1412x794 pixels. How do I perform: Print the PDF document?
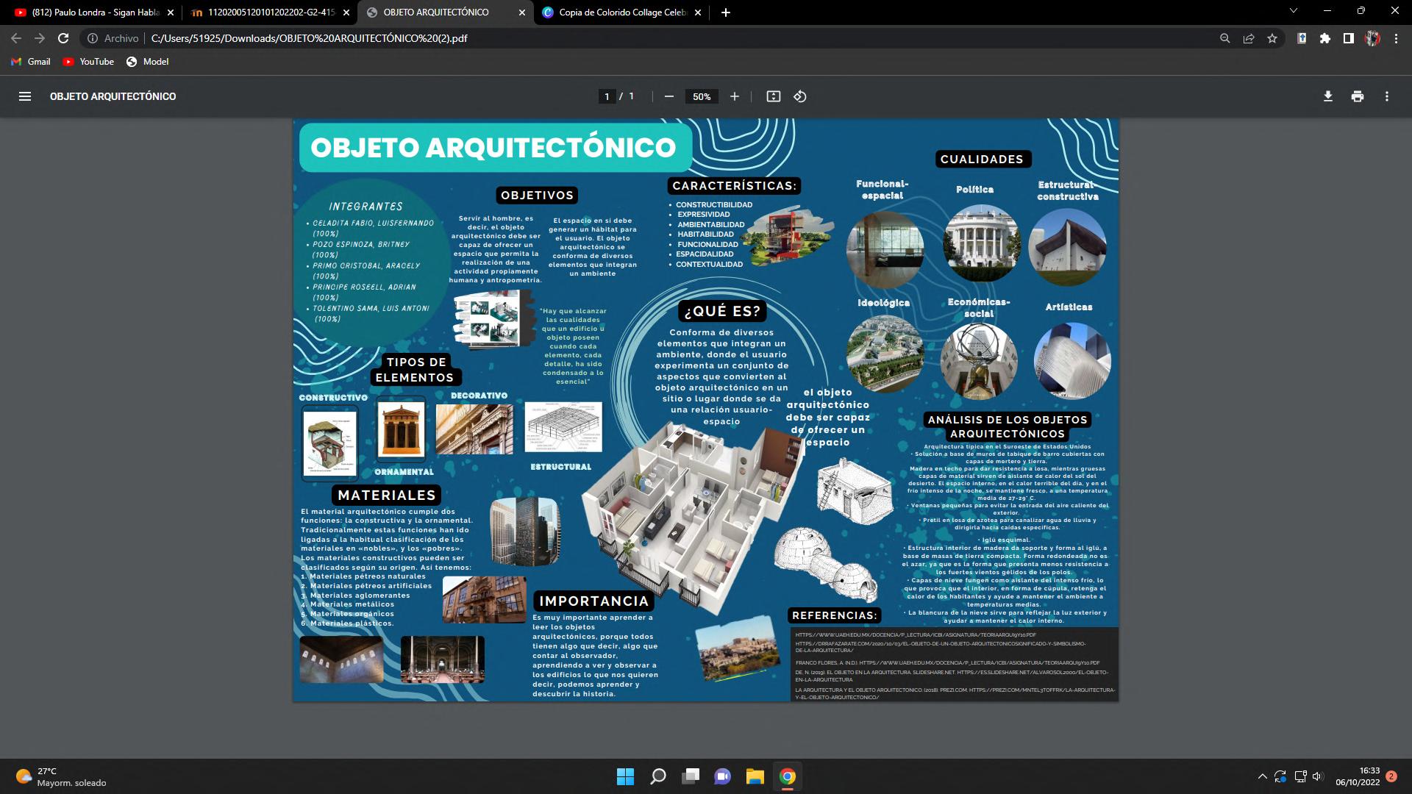(1357, 96)
